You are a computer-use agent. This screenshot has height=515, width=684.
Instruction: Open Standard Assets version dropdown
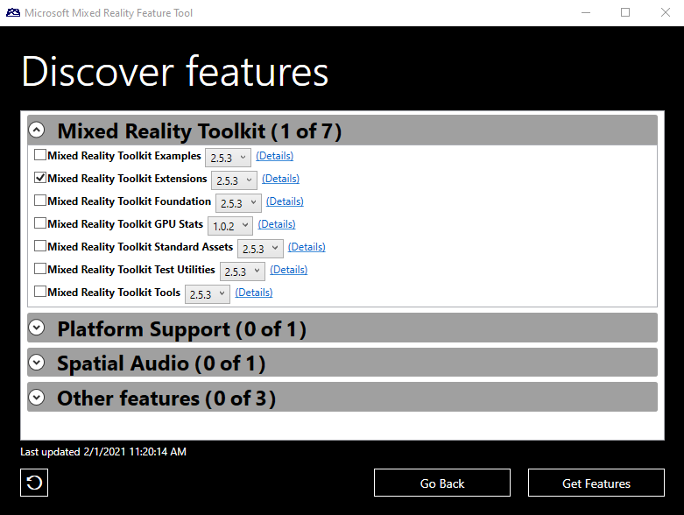tap(260, 249)
